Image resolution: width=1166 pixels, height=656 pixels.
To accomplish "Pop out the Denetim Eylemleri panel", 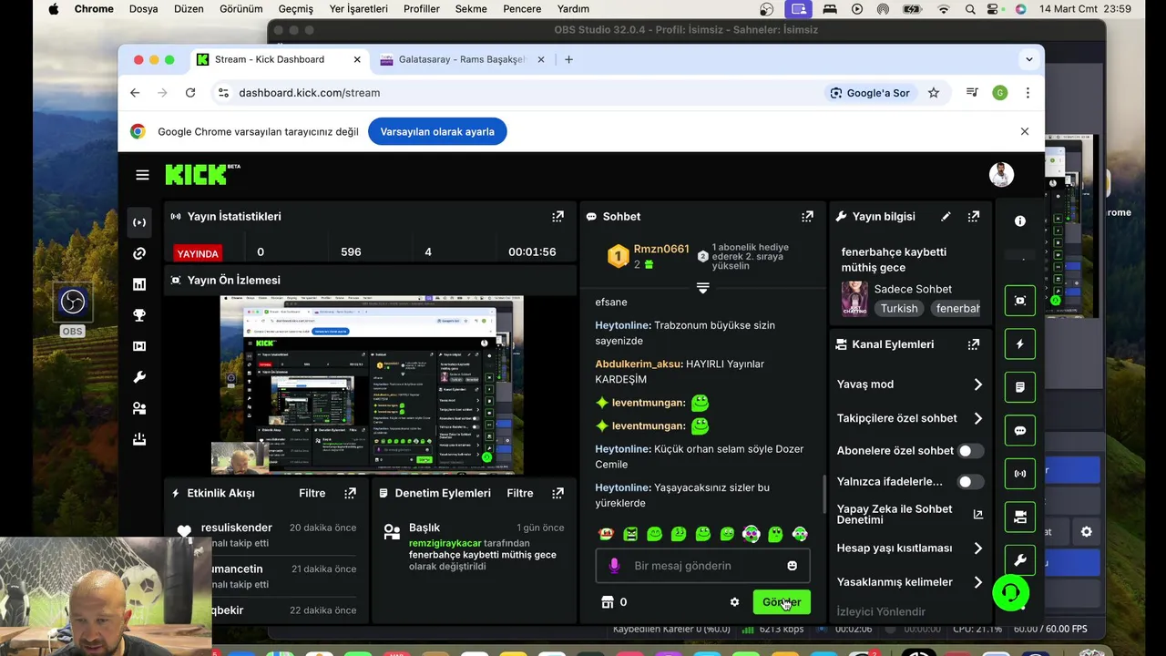I will tap(557, 493).
